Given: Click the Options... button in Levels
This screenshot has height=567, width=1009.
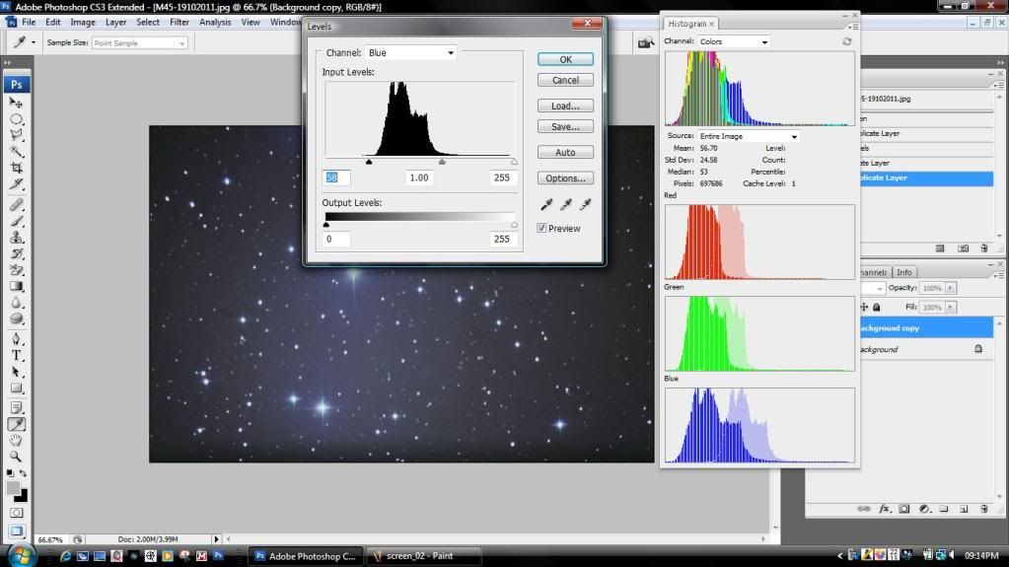Looking at the screenshot, I should [565, 178].
